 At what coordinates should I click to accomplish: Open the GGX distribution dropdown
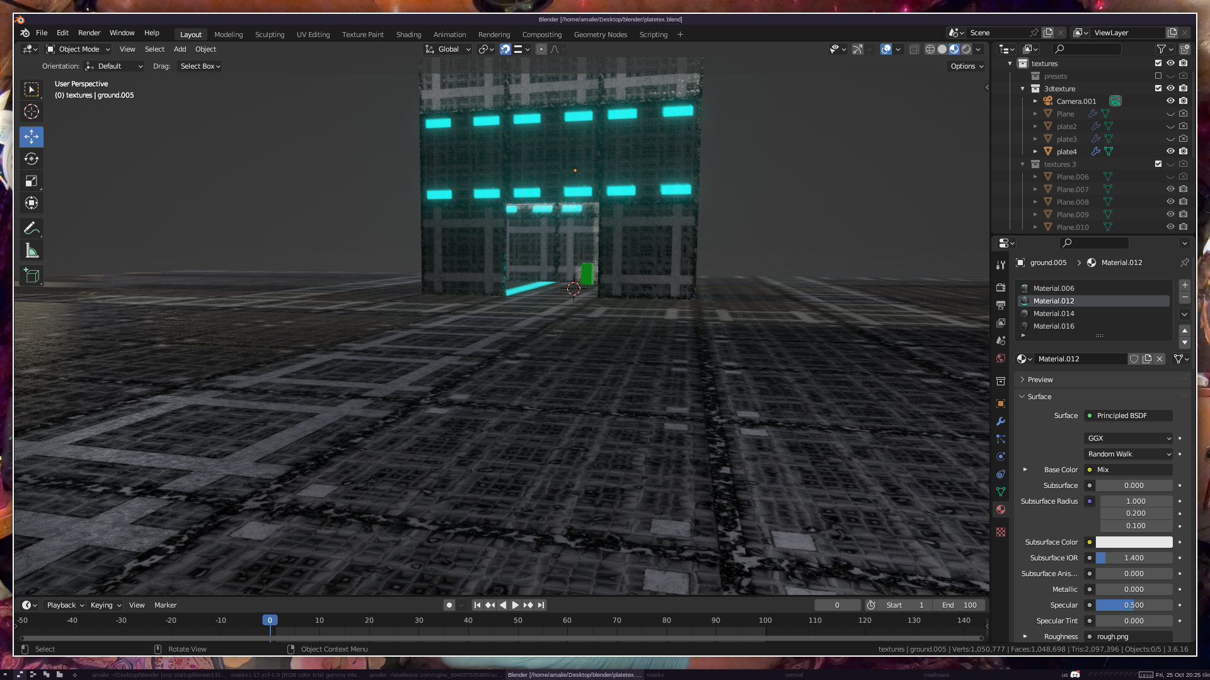click(1128, 438)
